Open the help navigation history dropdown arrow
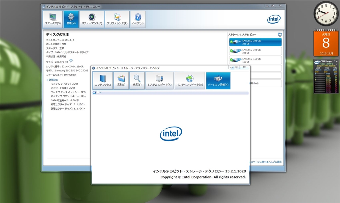Image resolution: width=340 pixels, height=203 pixels. [x=101, y=93]
